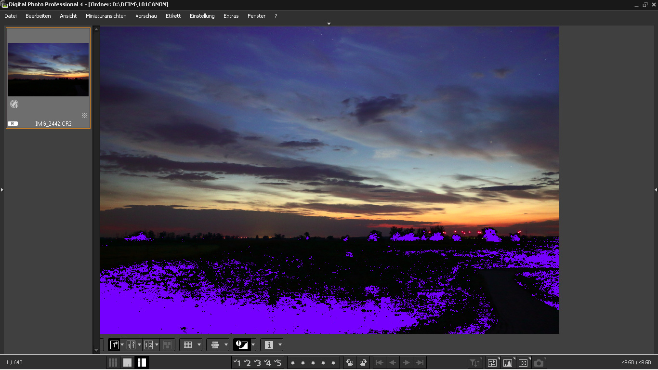
Task: Click the filter/sort icon in bottom bar
Action: [475, 363]
